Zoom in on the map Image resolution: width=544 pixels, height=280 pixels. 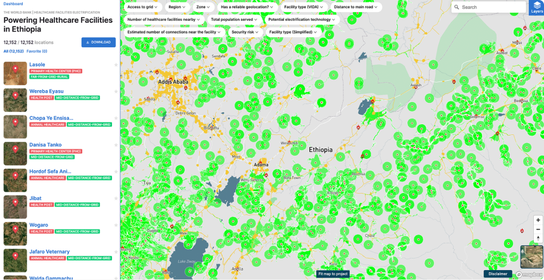coord(538,220)
